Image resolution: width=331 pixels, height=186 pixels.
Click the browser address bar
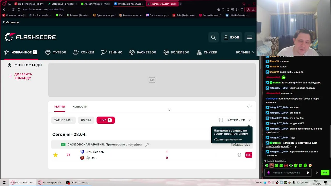coord(116,10)
